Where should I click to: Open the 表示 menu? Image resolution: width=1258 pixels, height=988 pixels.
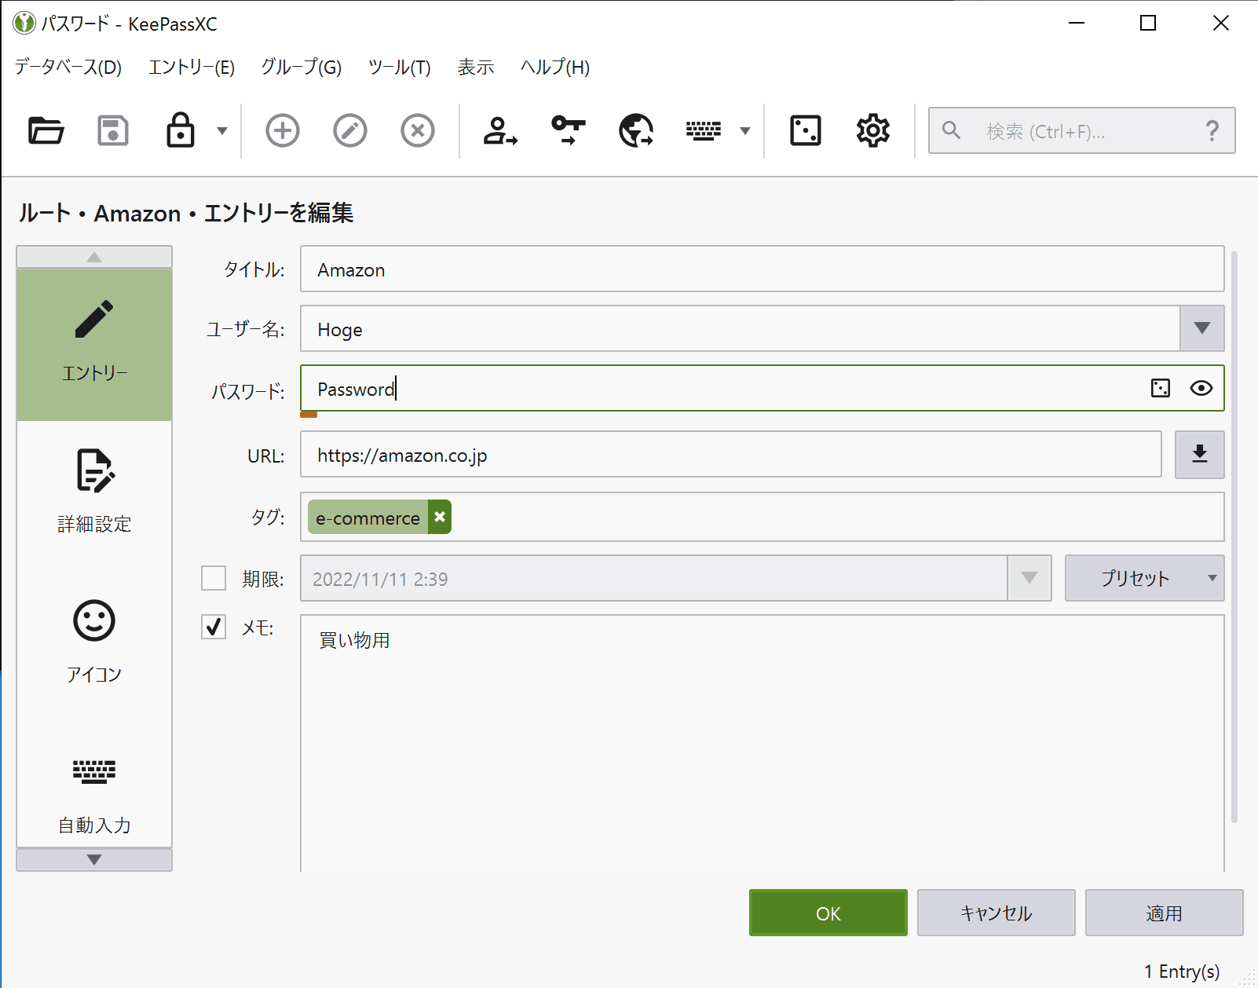click(x=476, y=68)
